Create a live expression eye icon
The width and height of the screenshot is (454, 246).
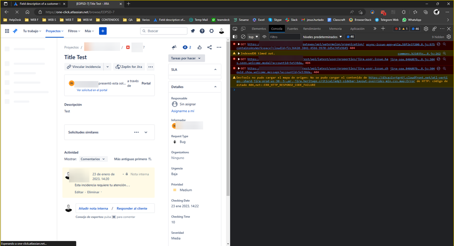[264, 37]
